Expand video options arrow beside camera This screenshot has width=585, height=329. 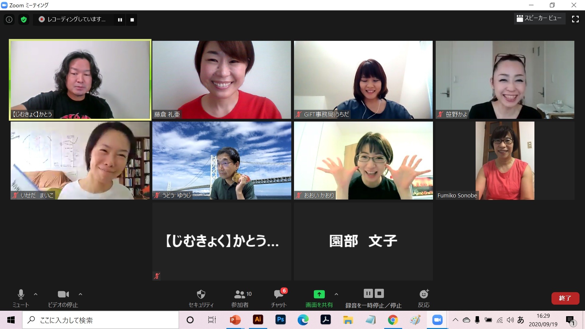pos(80,294)
